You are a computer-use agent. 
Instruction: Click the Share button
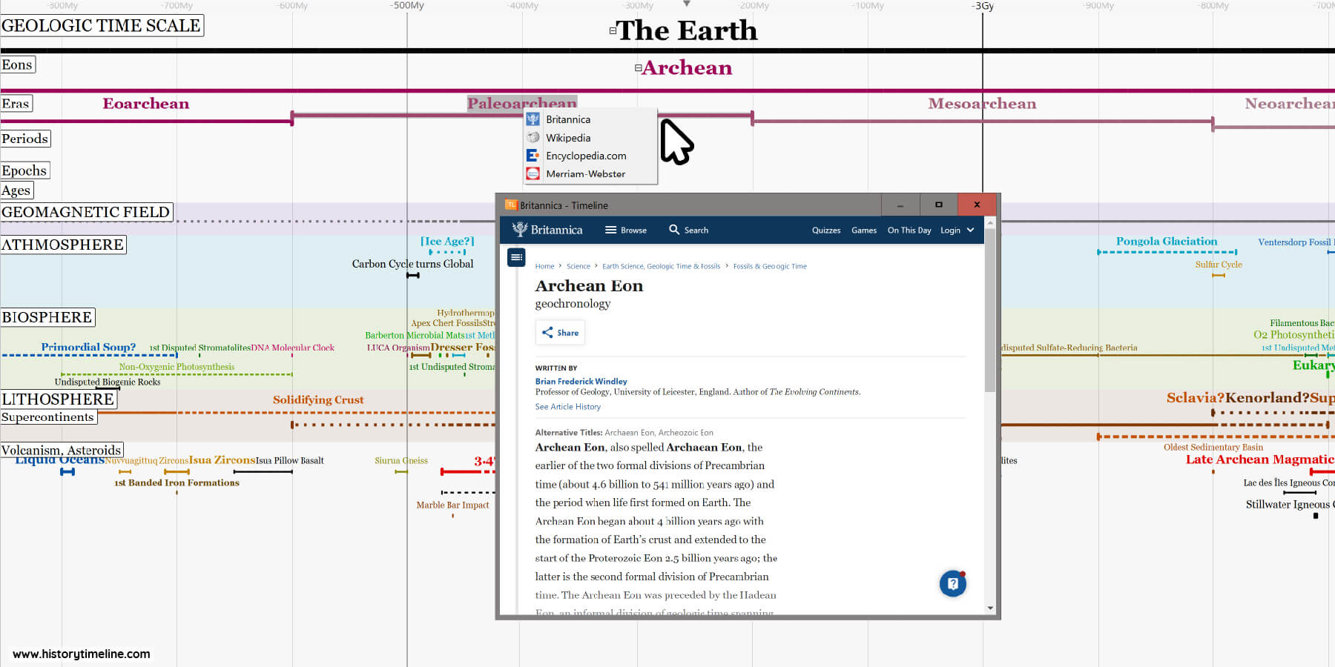pyautogui.click(x=560, y=333)
